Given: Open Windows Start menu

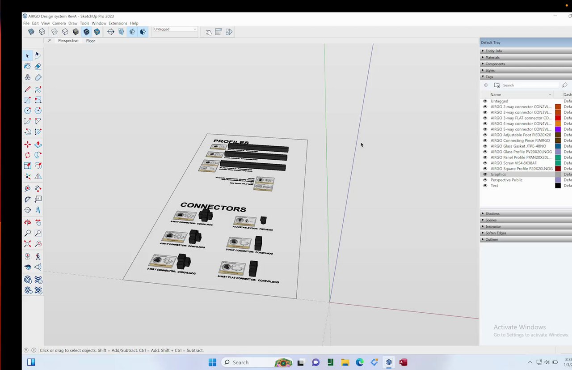Looking at the screenshot, I should 212,362.
